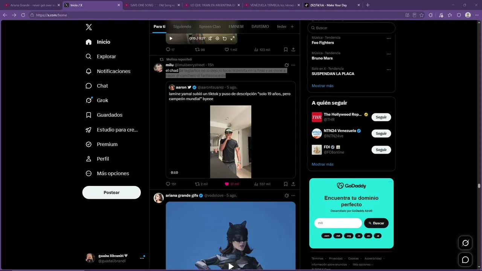The width and height of the screenshot is (482, 271).
Task: Click the X logo in the sidebar
Action: click(89, 27)
